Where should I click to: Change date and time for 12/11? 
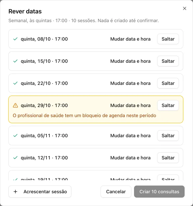[130, 158]
